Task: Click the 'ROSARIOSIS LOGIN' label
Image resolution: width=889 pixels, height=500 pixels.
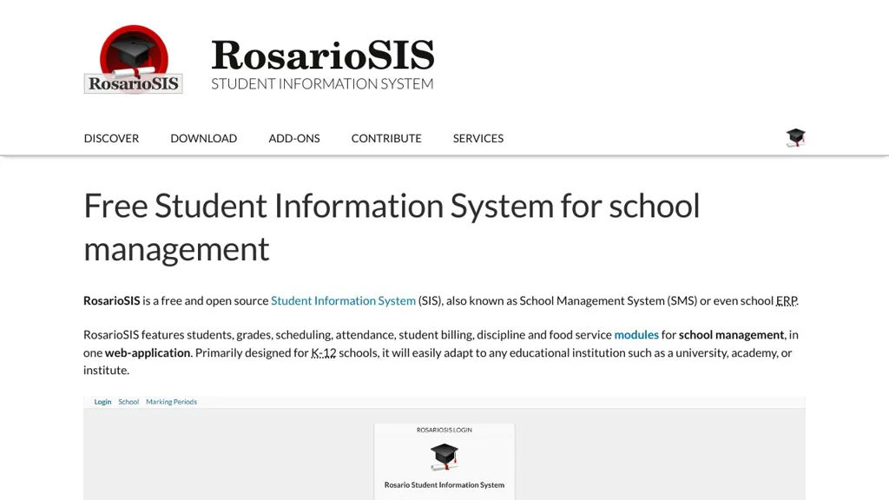Action: coord(444,431)
